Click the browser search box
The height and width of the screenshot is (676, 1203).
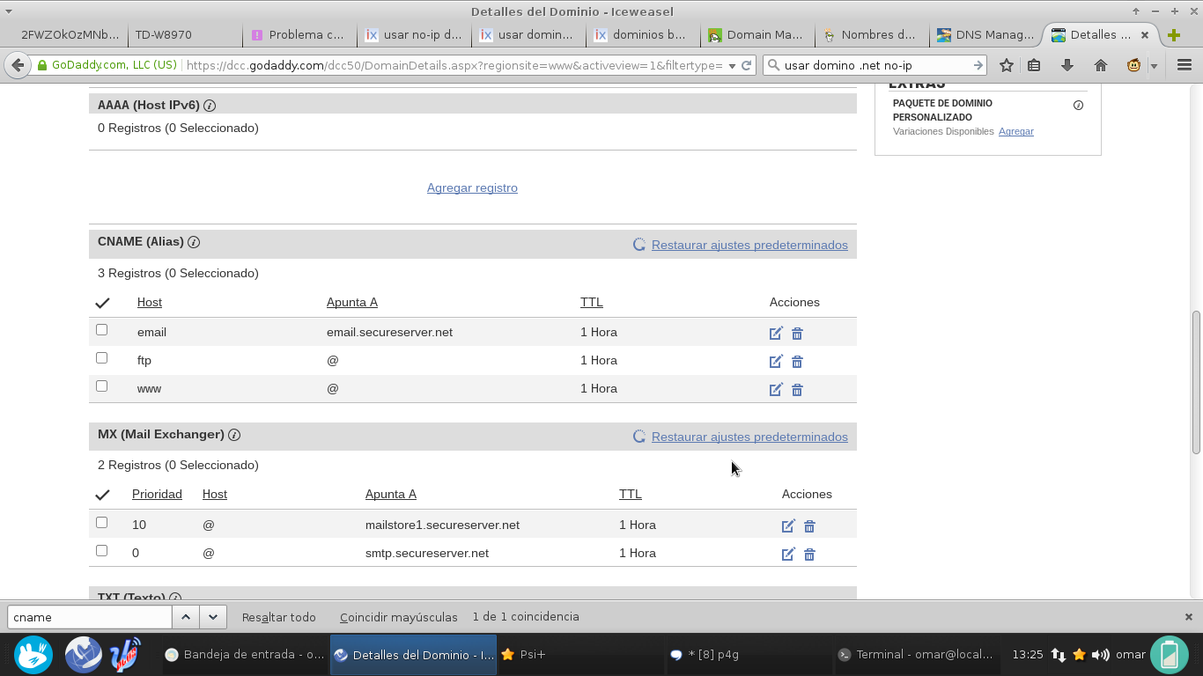click(x=875, y=65)
